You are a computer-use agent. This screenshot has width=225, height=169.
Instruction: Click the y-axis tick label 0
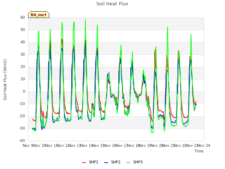(24, 92)
